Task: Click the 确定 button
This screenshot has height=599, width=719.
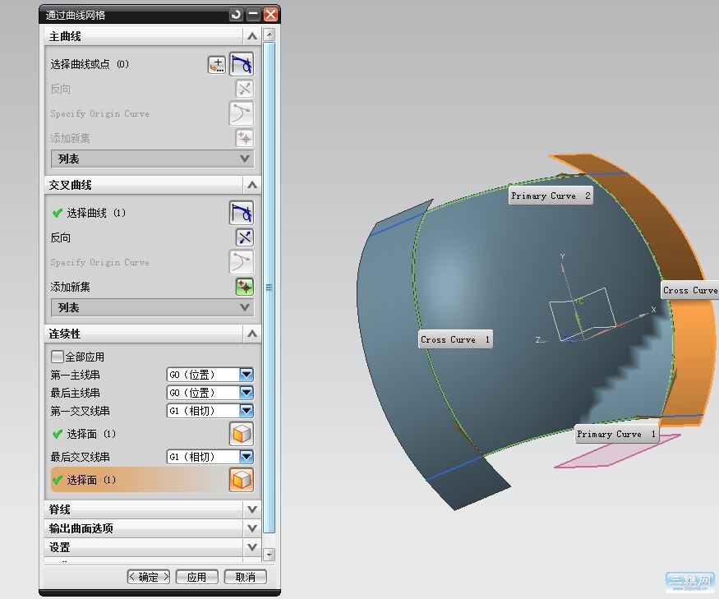Action: click(x=148, y=577)
